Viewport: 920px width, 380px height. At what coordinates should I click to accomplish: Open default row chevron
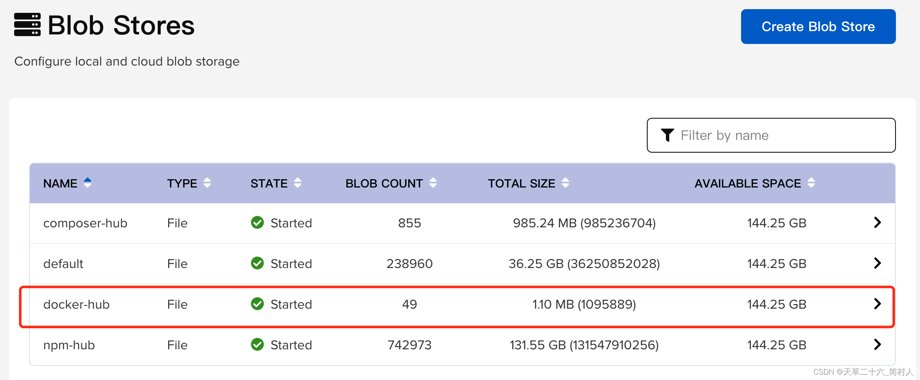click(877, 263)
